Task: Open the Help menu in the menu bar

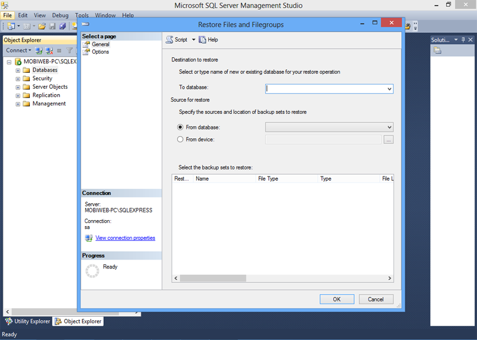Action: pos(128,16)
